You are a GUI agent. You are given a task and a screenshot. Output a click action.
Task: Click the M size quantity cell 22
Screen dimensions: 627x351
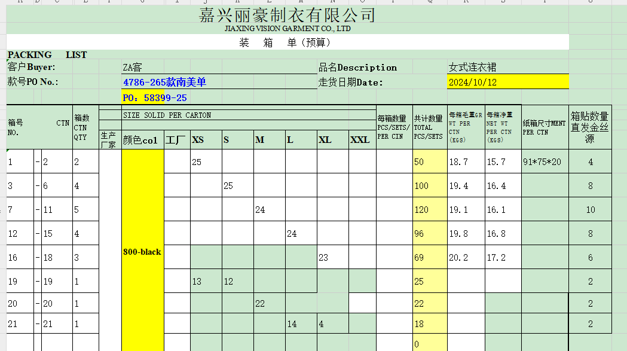coord(260,304)
